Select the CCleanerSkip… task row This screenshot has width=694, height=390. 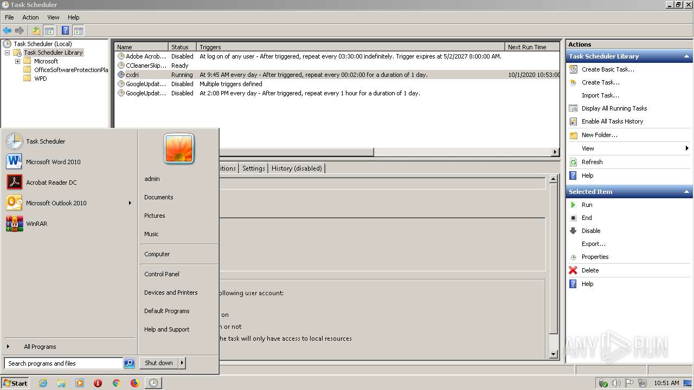(x=337, y=66)
